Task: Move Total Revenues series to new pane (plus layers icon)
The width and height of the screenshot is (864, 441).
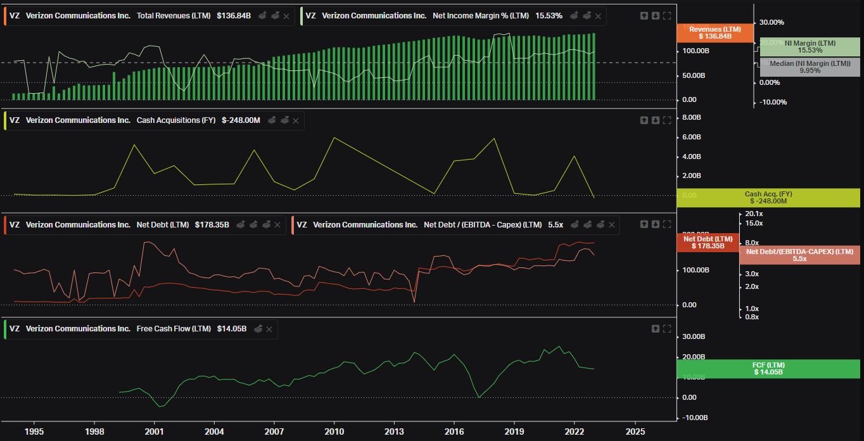Action: [x=262, y=16]
